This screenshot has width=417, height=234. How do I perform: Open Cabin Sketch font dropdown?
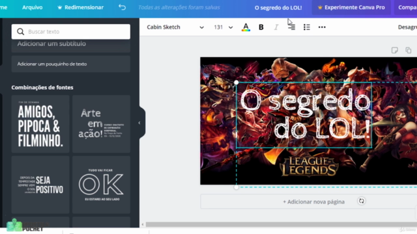click(175, 27)
